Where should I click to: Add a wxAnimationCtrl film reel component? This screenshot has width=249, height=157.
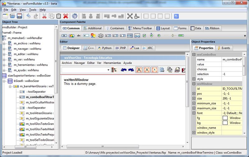click(101, 36)
